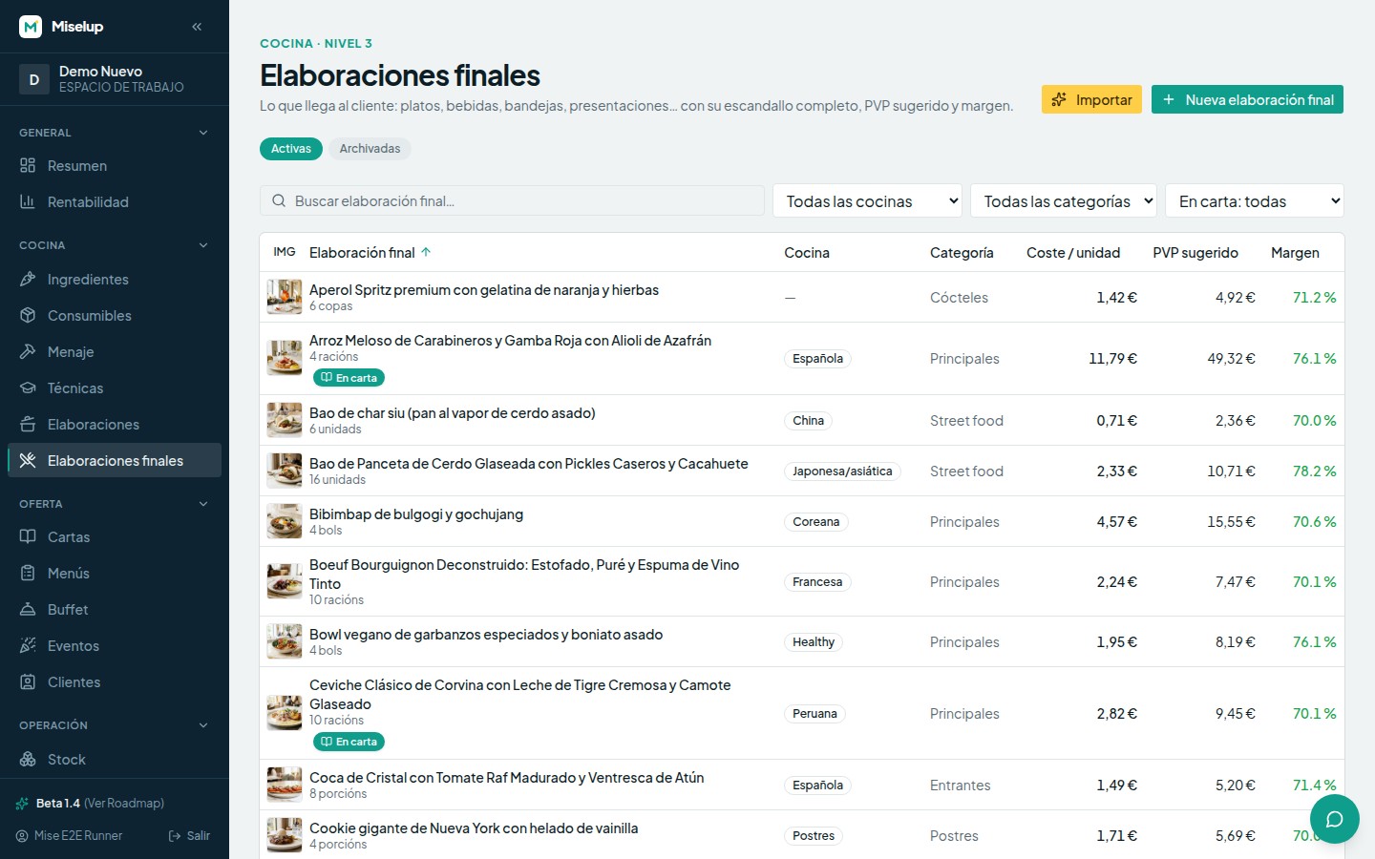1375x859 pixels.
Task: Collapse the OFERTA sidebar section
Action: [115, 503]
